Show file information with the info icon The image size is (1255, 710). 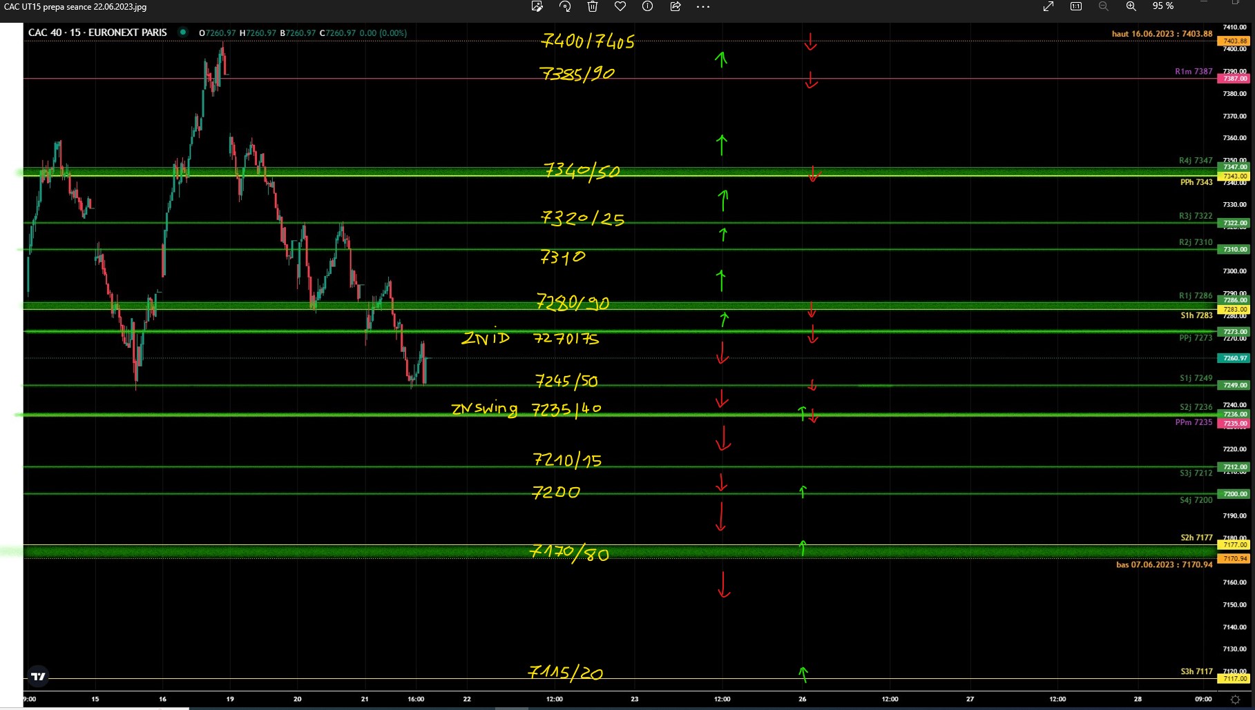(x=647, y=6)
